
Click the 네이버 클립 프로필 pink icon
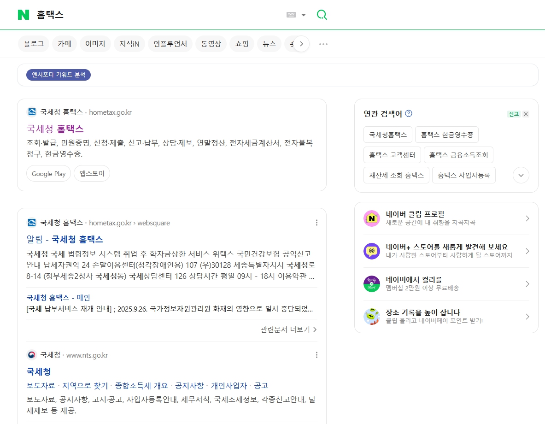click(372, 218)
